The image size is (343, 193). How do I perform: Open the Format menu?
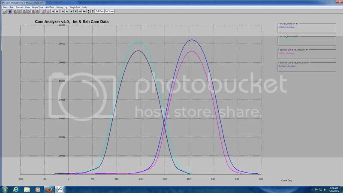click(x=19, y=7)
